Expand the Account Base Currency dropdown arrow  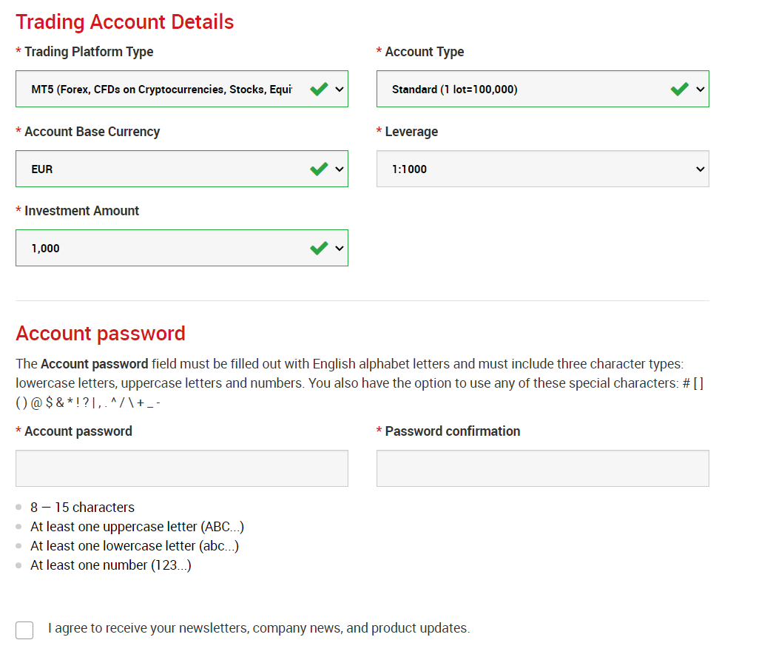(340, 169)
